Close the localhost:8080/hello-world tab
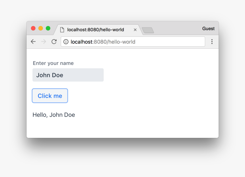Image resolution: width=245 pixels, height=177 pixels. (x=135, y=30)
